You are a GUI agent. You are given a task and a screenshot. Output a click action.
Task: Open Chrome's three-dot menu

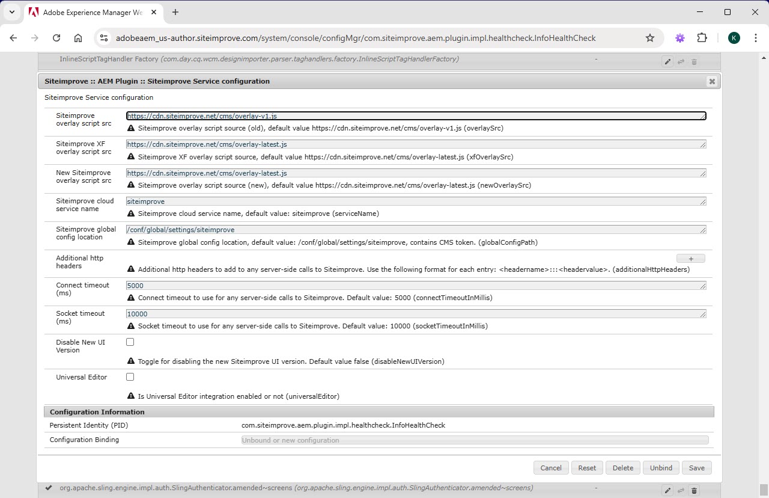pos(755,38)
